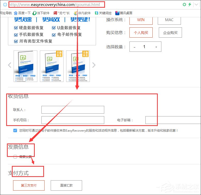Click the 收货信息 section heading

(x=18, y=96)
